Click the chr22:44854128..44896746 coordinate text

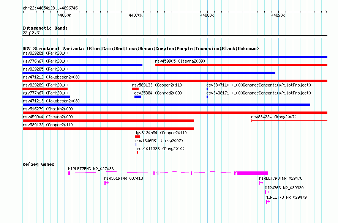point(50,8)
